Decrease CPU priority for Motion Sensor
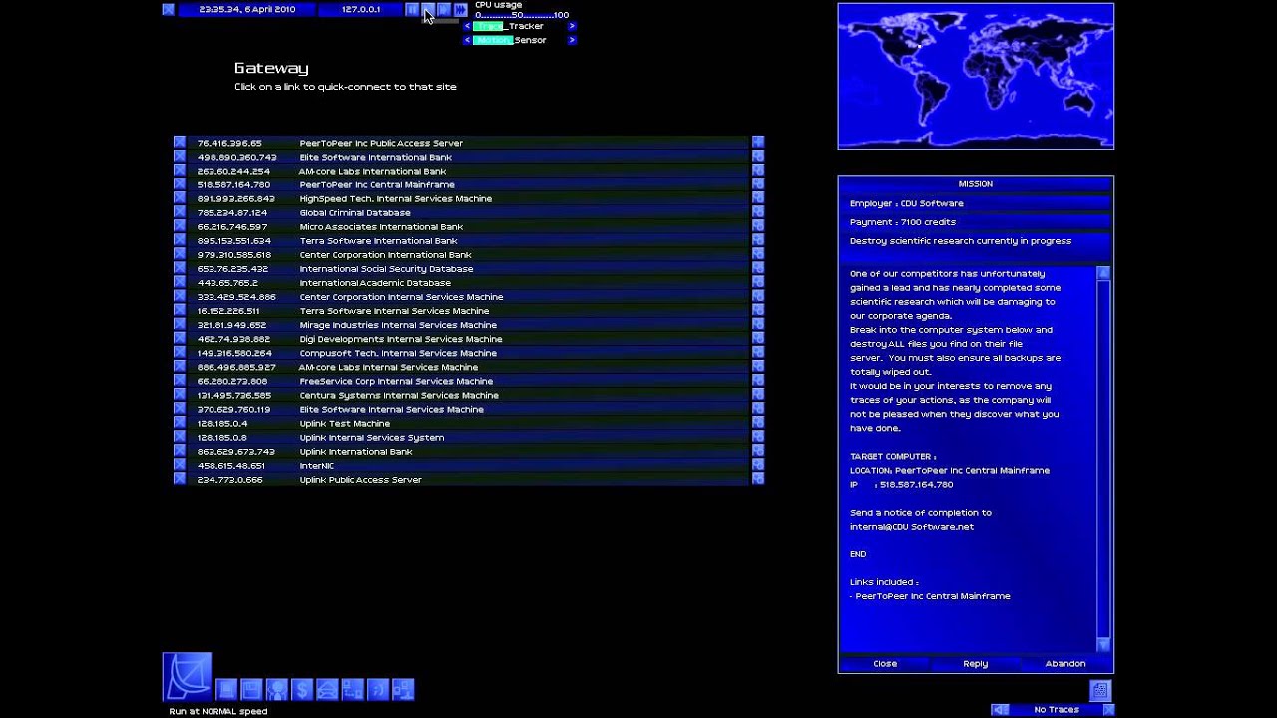This screenshot has height=718, width=1277. pyautogui.click(x=467, y=40)
